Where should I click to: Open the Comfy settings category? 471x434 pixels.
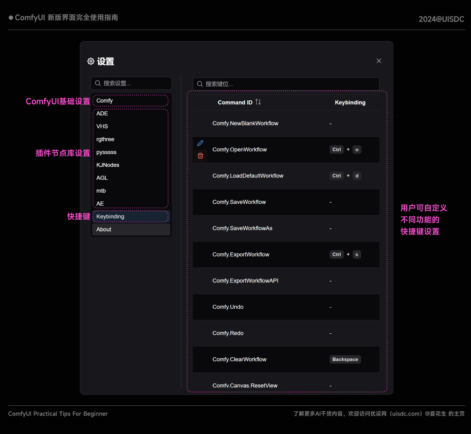pos(131,101)
